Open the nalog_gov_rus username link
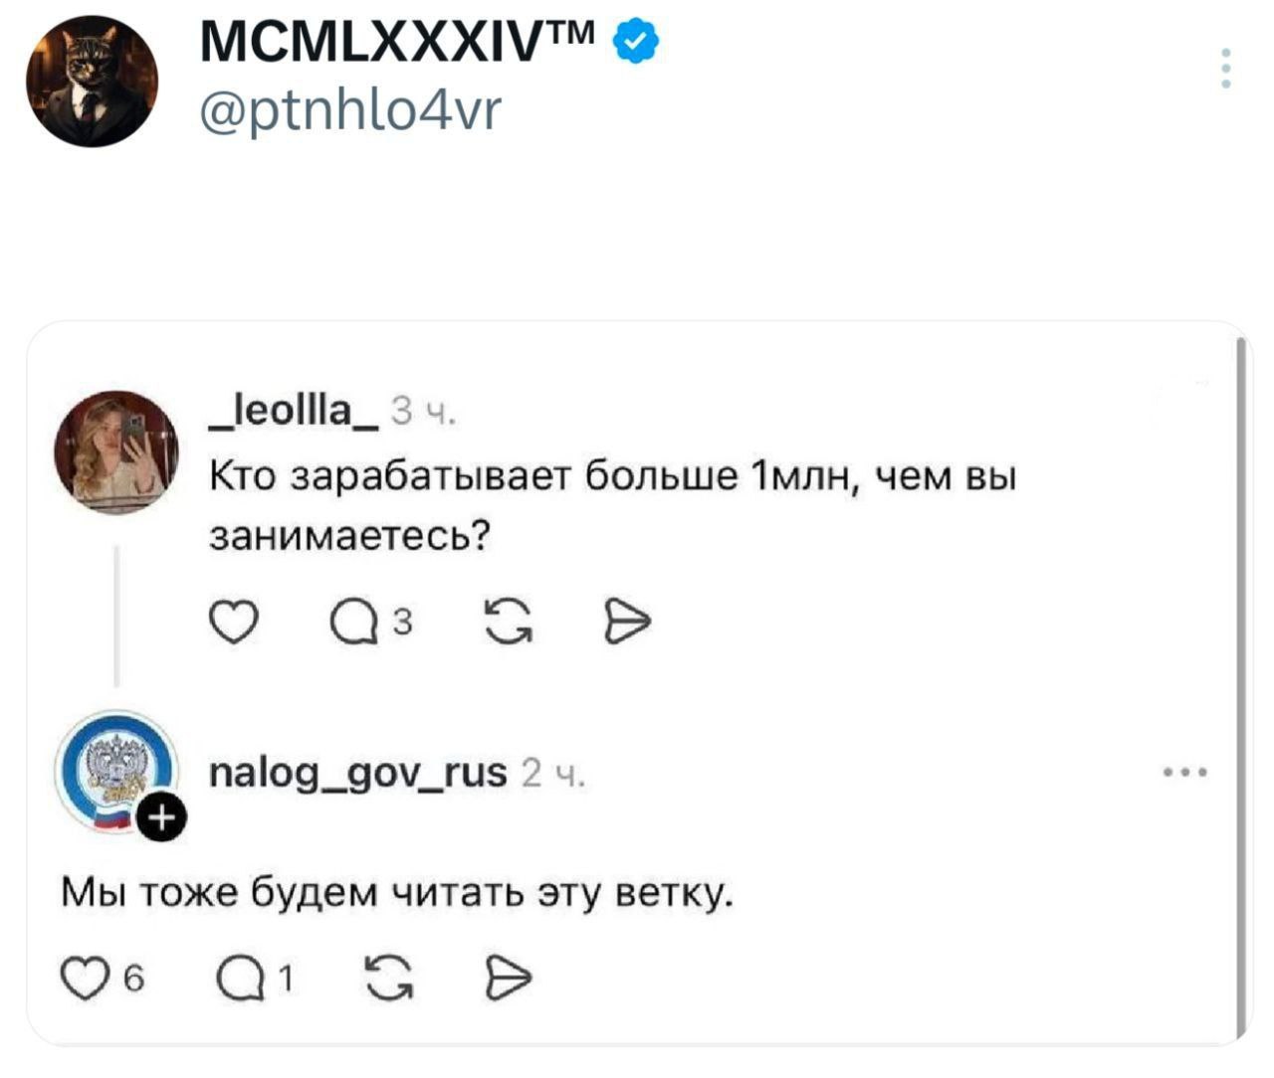Image resolution: width=1274 pixels, height=1078 pixels. coord(358,772)
